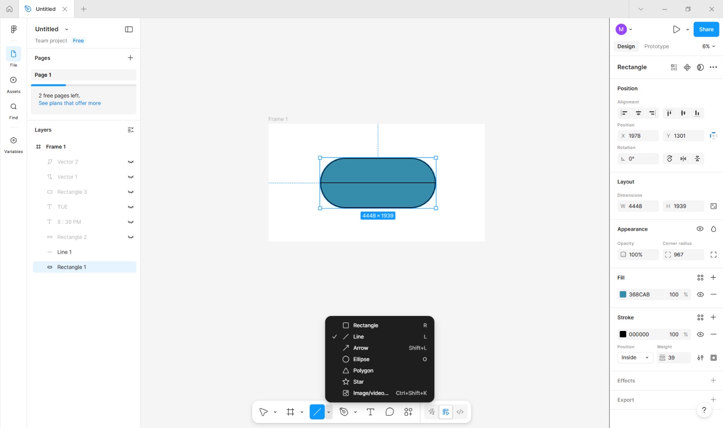Select the Text tool

click(371, 411)
